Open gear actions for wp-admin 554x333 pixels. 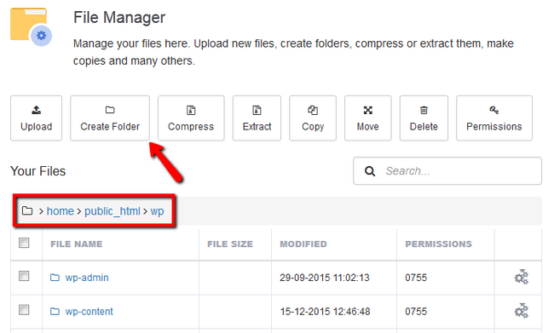coord(521,277)
